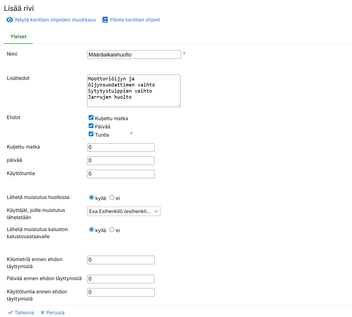
Task: Select 'ei' for kalustovastaavalle reminder
Action: coord(112,230)
